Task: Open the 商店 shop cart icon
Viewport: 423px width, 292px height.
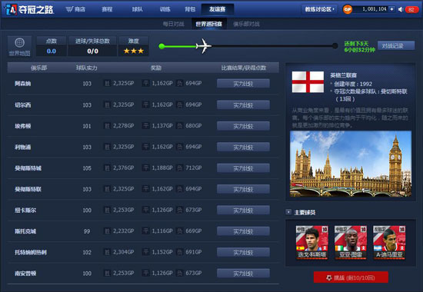Action: (69, 9)
